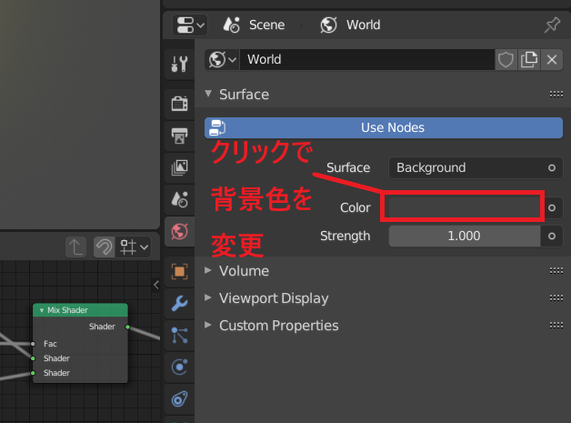The width and height of the screenshot is (571, 423).
Task: Click the World breadcrumb icon in header
Action: [328, 25]
